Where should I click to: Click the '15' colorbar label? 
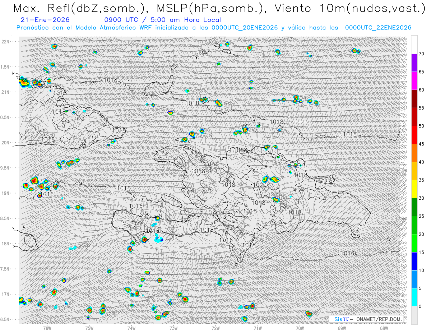click(421, 252)
